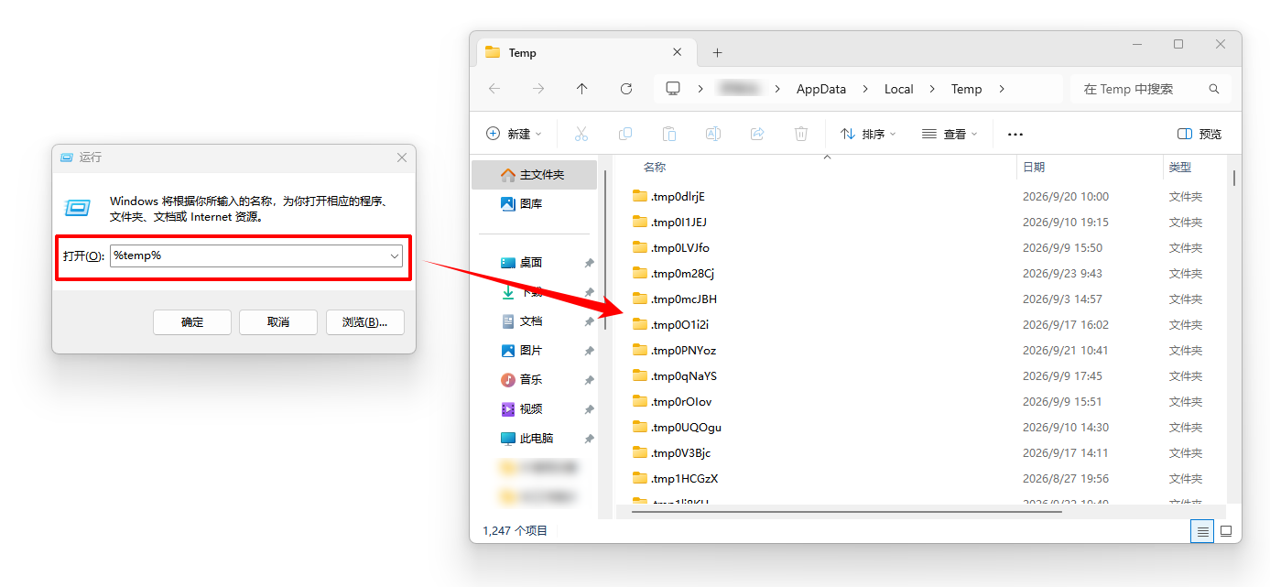Click the Copy icon in Explorer toolbar

pyautogui.click(x=625, y=134)
